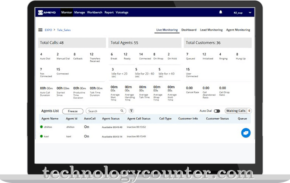Click the Customer Status column header

click(217, 118)
